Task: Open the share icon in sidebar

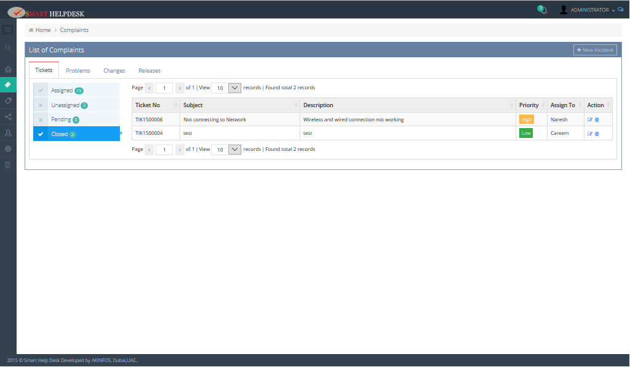Action: (8, 116)
